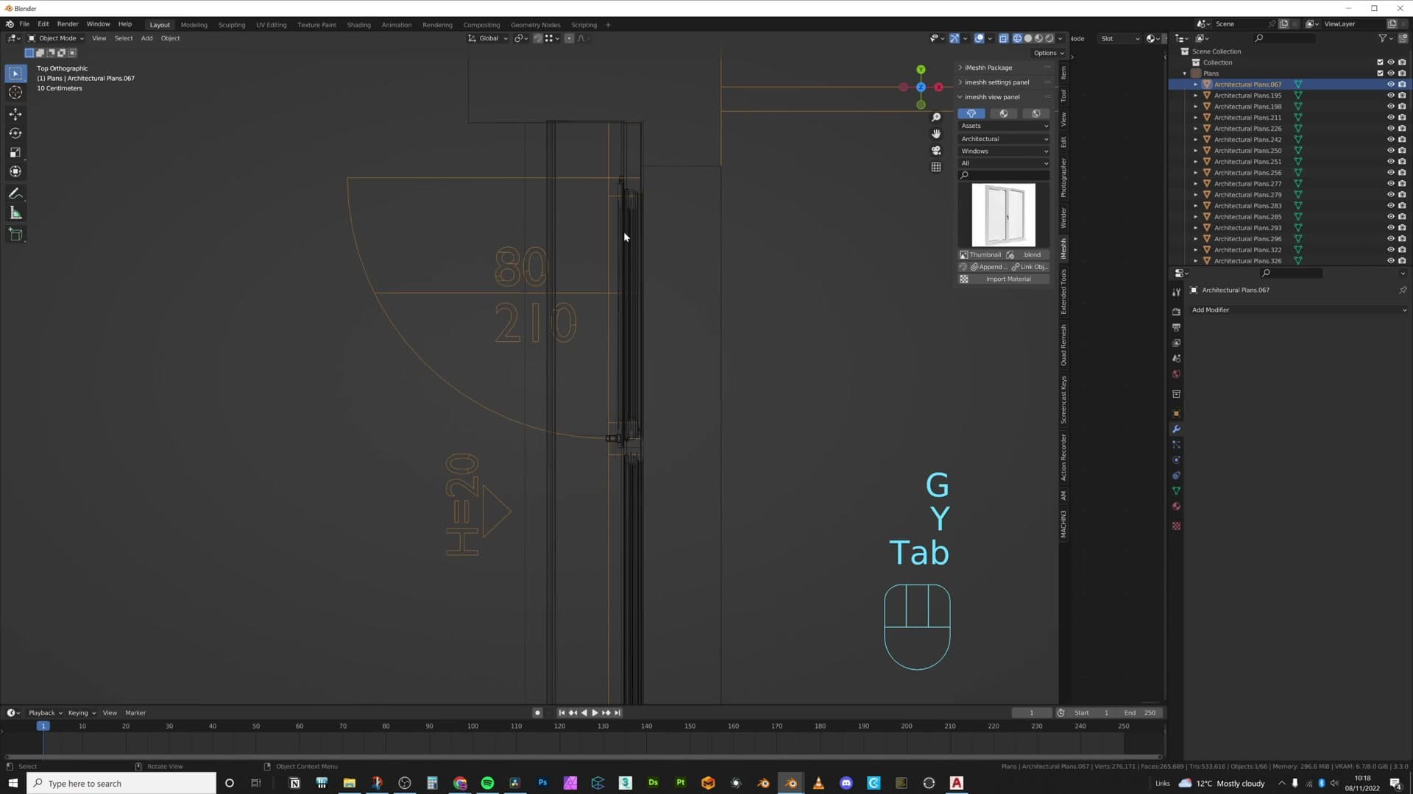Open the Texture properties tab
The width and height of the screenshot is (1413, 794).
coord(1176,526)
